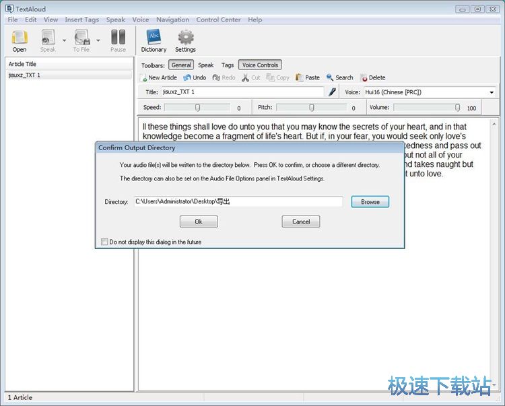505x406 pixels.
Task: Click the text area scrollbar up arrow
Action: tap(494, 124)
